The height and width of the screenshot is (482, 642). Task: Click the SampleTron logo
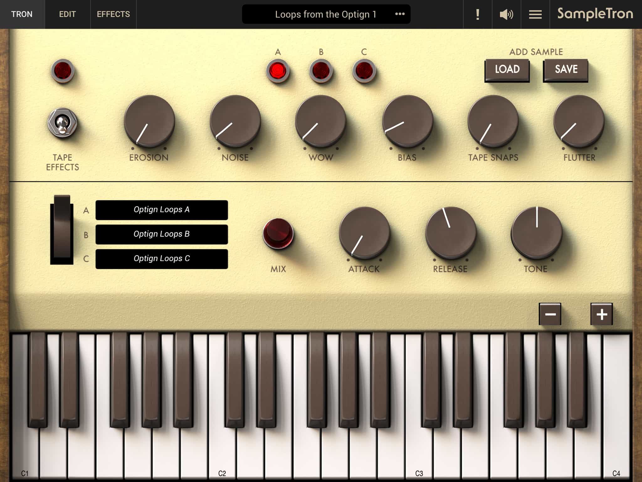click(595, 14)
